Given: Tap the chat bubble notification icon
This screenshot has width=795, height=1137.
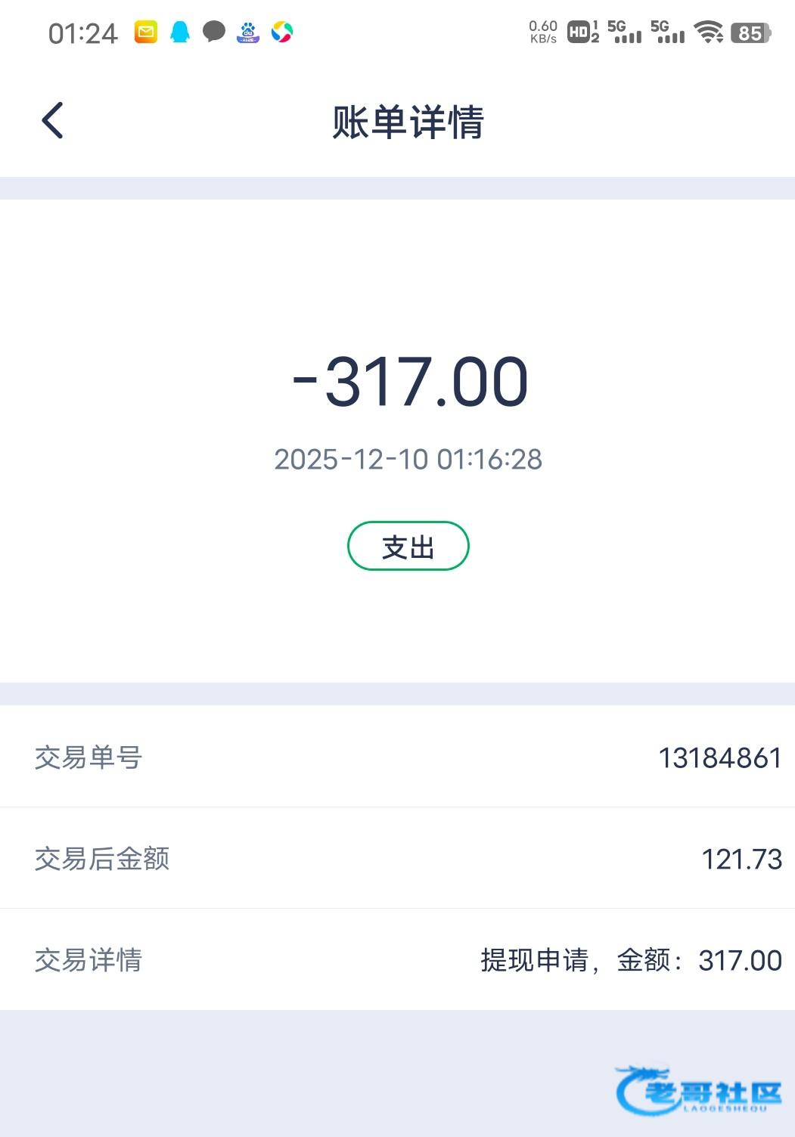Looking at the screenshot, I should (x=214, y=32).
